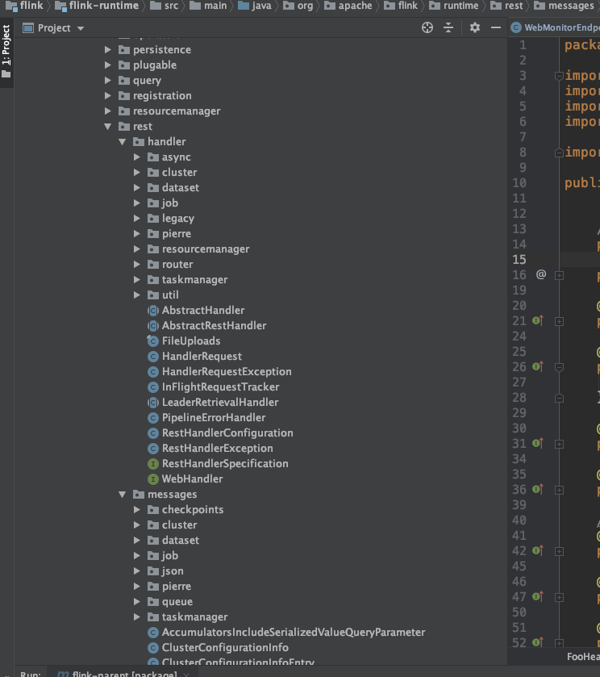Expand the queue folder arrow
Viewport: 600px width, 677px height.
click(x=137, y=601)
